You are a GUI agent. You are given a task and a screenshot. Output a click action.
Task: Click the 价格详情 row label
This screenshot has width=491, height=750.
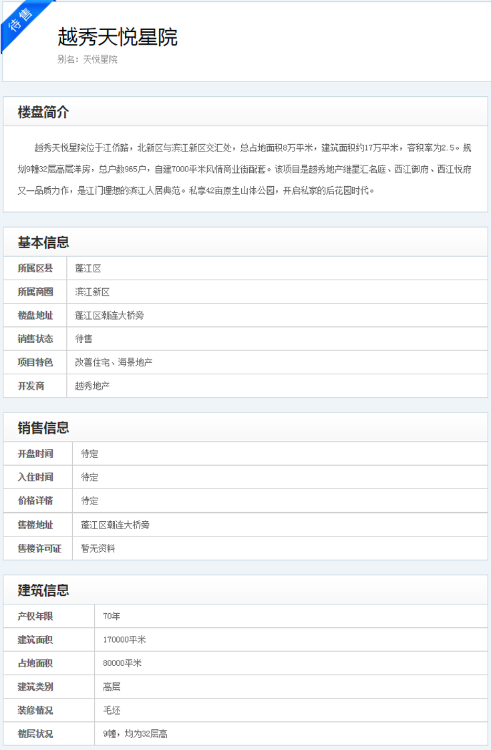click(35, 501)
